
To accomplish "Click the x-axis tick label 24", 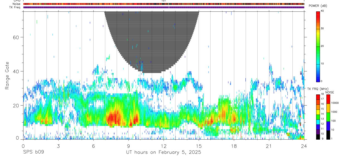I will [x=304, y=146].
